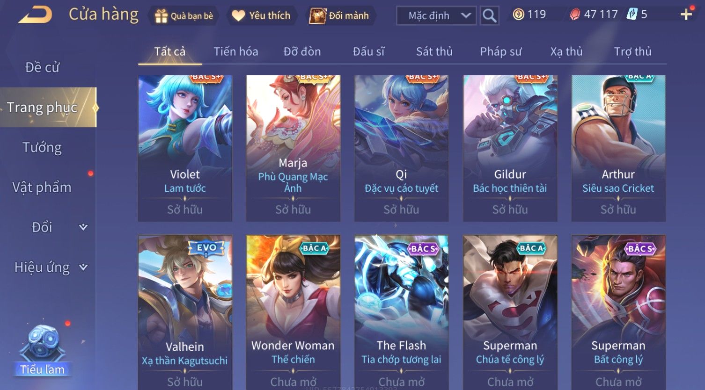
Task: Select the Sát thủ filter tab
Action: [x=434, y=51]
